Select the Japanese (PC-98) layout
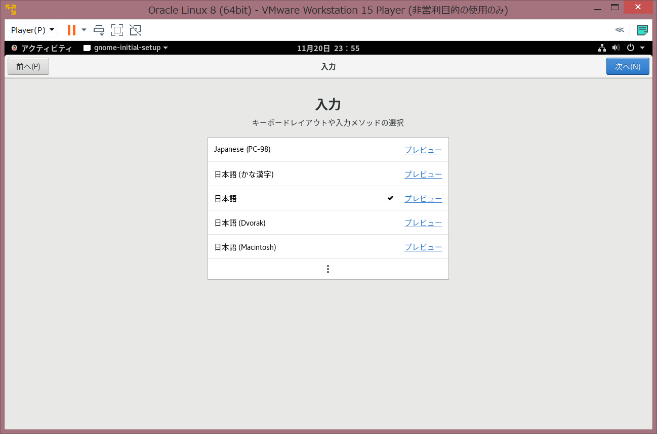The height and width of the screenshot is (434, 657). click(328, 150)
